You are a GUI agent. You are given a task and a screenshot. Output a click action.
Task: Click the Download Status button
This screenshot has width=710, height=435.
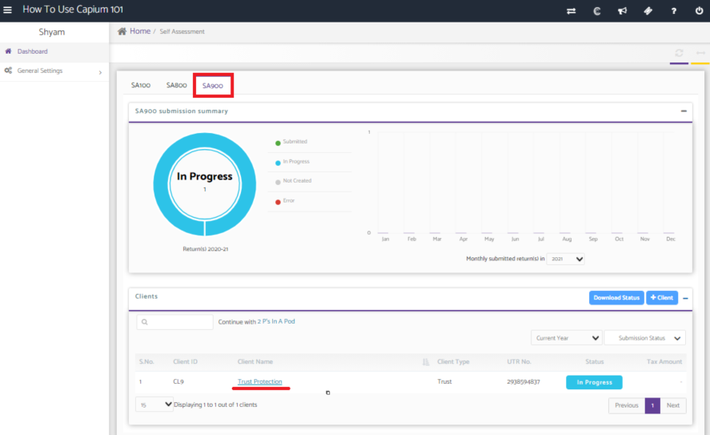[616, 298]
